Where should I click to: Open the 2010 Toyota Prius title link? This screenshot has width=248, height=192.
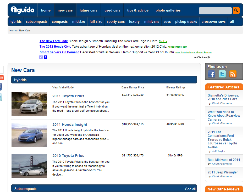pos(68,156)
